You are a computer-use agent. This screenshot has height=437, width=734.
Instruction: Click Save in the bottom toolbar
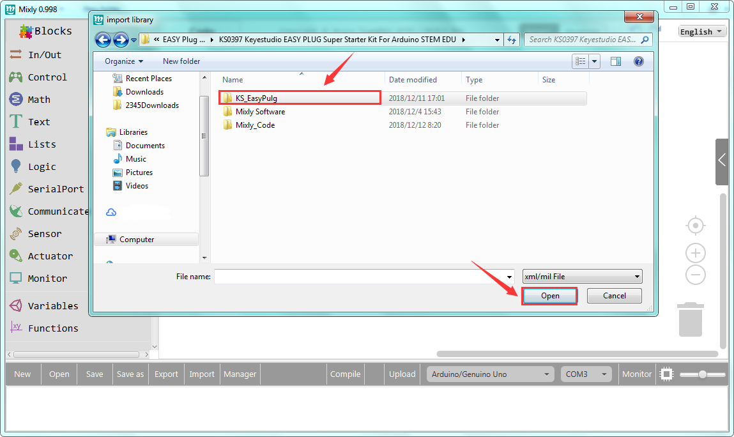(x=95, y=374)
